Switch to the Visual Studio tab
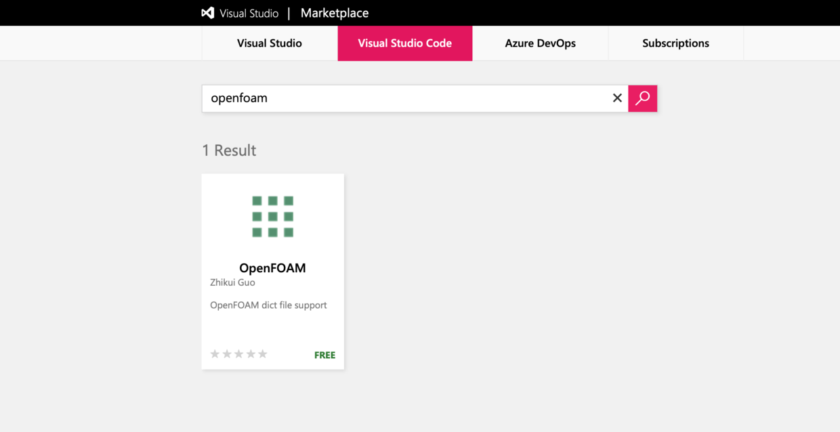Screen dimensions: 840x432 click(268, 43)
